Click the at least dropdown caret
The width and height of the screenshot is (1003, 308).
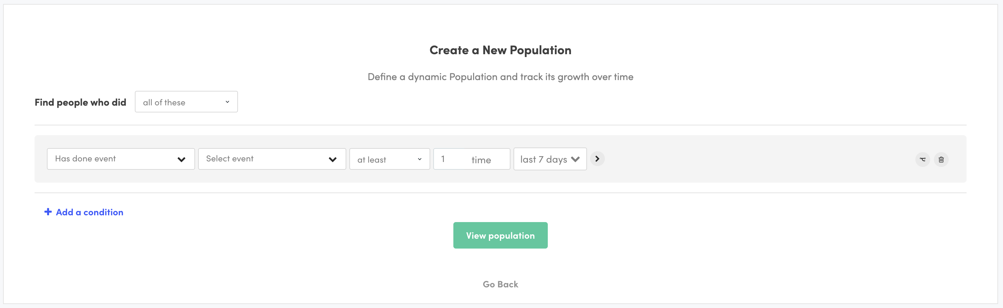pyautogui.click(x=420, y=159)
